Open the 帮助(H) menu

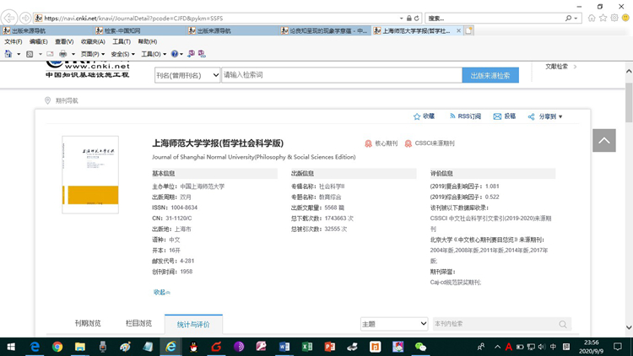click(148, 41)
